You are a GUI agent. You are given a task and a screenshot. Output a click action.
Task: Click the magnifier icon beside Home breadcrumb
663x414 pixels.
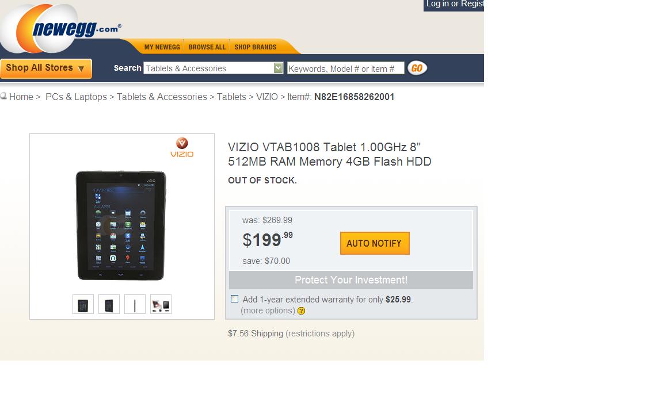3,96
